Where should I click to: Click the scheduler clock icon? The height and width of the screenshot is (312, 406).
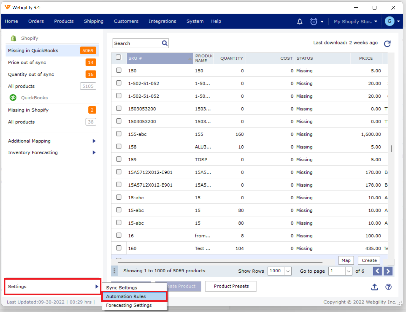point(313,22)
